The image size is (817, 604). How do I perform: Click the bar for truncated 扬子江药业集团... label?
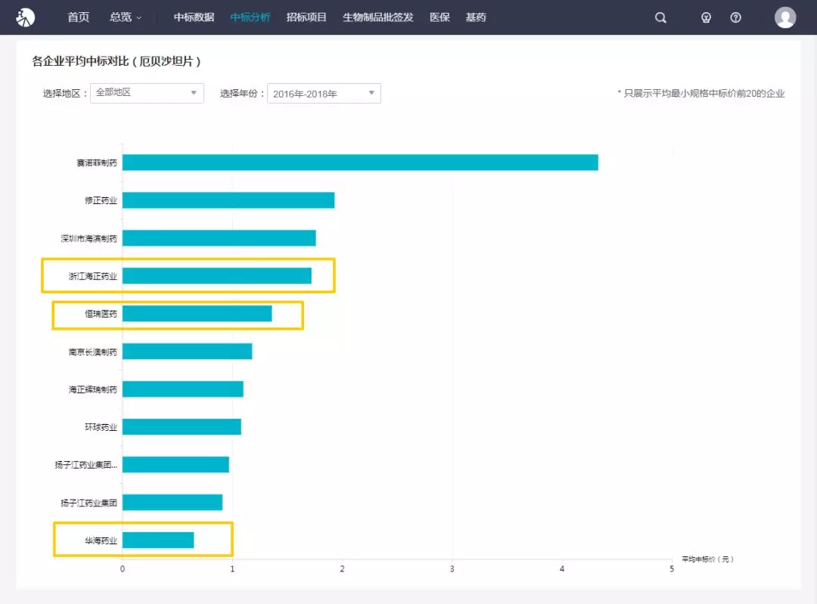tap(176, 464)
